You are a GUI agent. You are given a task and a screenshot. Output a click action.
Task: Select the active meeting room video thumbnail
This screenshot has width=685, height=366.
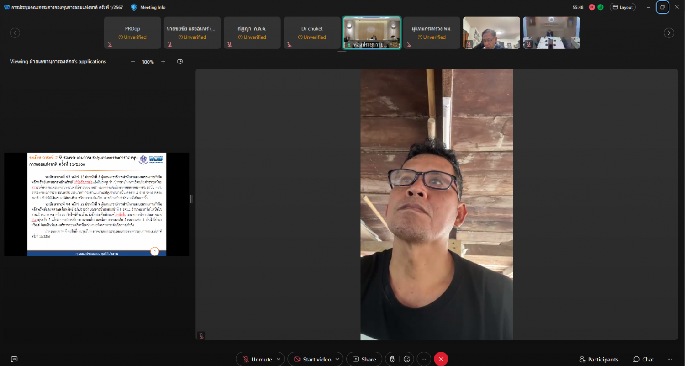(372, 33)
